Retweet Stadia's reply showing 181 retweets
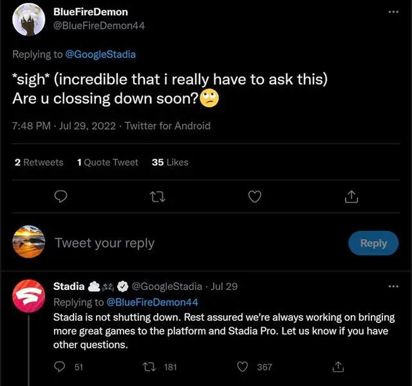 [x=149, y=367]
